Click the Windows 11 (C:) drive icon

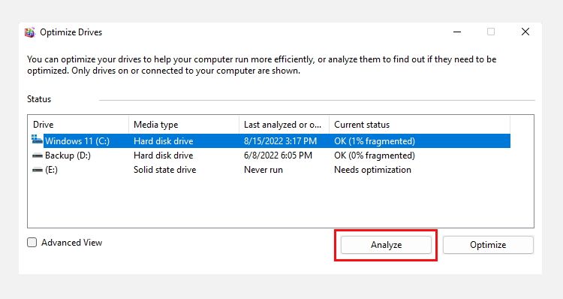(37, 140)
